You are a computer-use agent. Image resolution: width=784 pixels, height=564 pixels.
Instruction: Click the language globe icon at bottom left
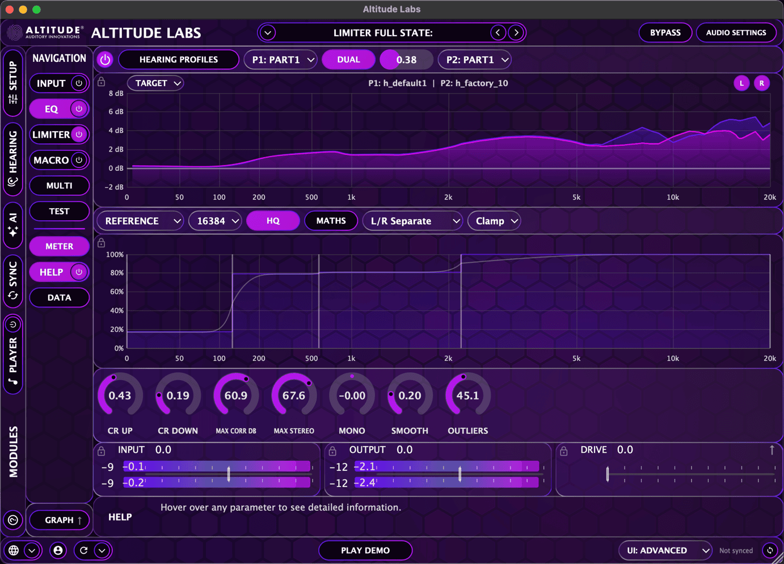point(12,550)
